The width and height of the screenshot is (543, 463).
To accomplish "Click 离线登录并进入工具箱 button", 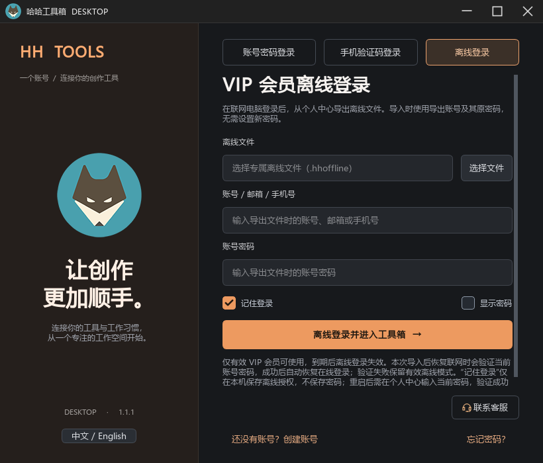I will click(x=368, y=335).
